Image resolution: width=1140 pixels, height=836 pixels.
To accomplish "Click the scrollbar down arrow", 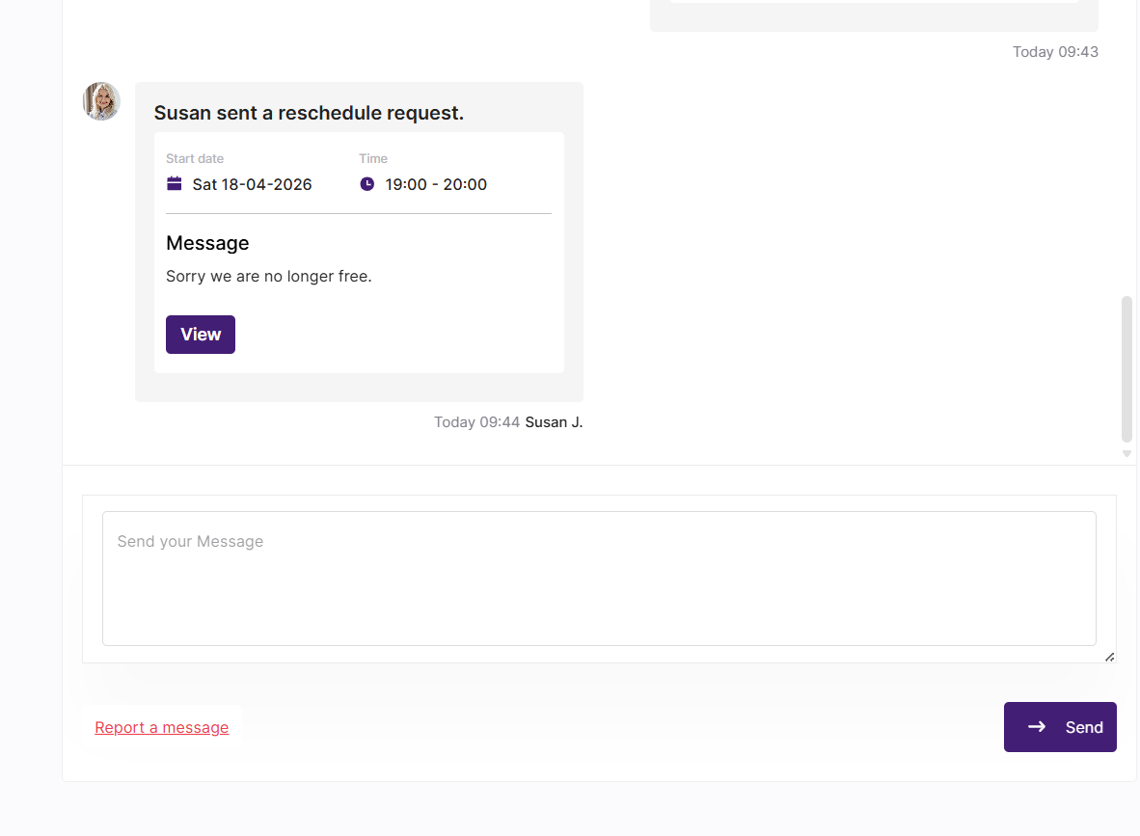I will tap(1126, 453).
